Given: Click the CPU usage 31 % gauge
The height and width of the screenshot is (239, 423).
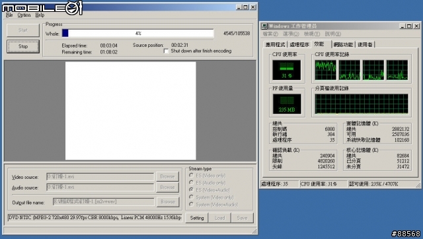Looking at the screenshot, I should [286, 70].
